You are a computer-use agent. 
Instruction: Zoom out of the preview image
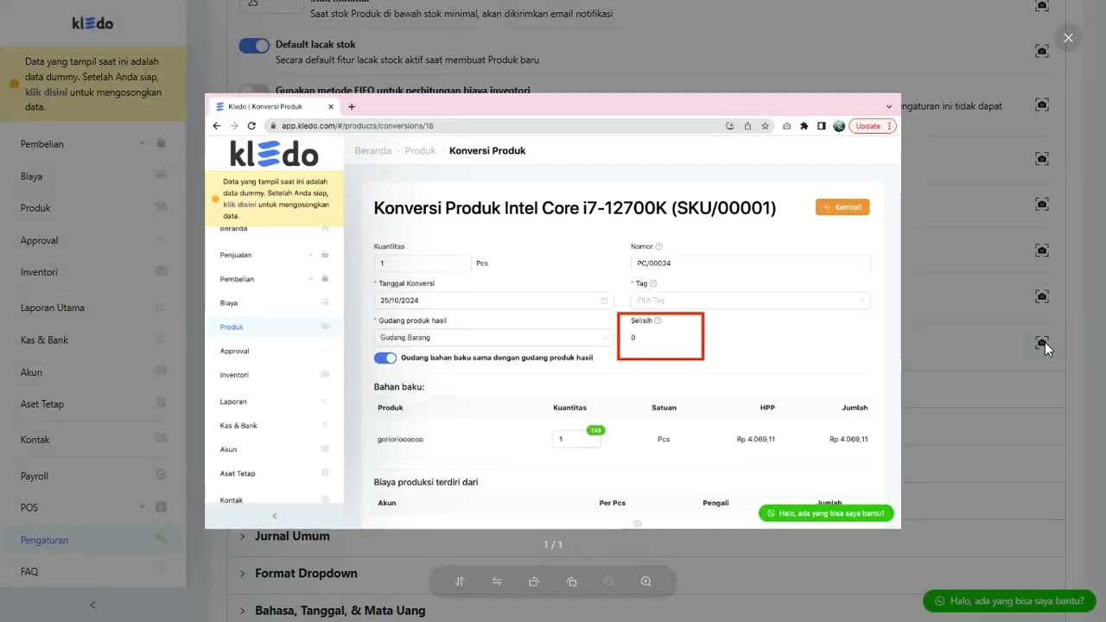pyautogui.click(x=608, y=581)
